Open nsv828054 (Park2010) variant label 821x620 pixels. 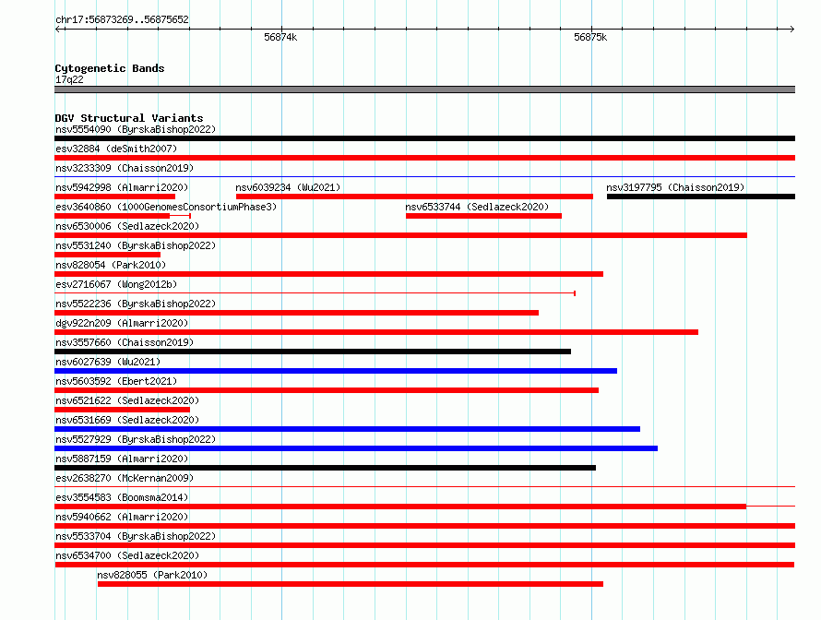click(111, 265)
